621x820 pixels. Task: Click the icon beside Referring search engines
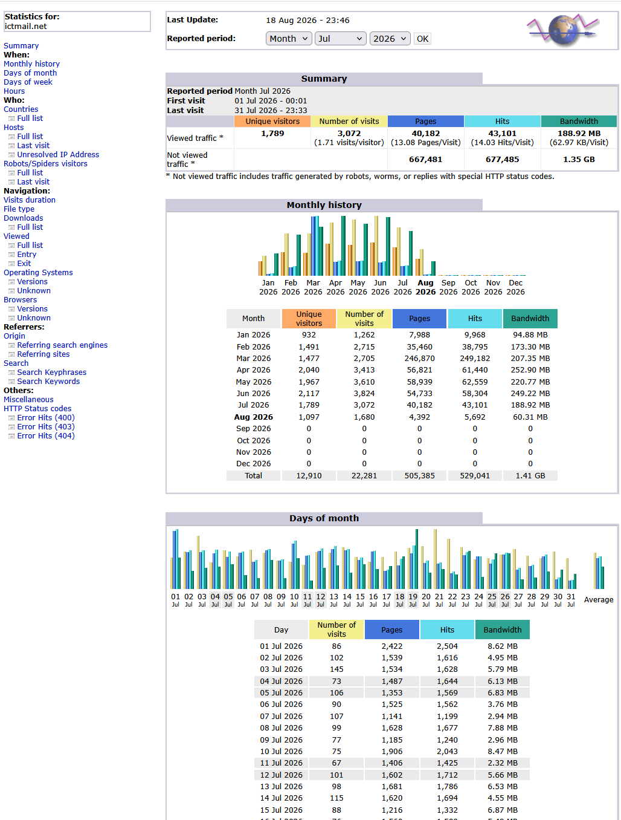pyautogui.click(x=11, y=345)
